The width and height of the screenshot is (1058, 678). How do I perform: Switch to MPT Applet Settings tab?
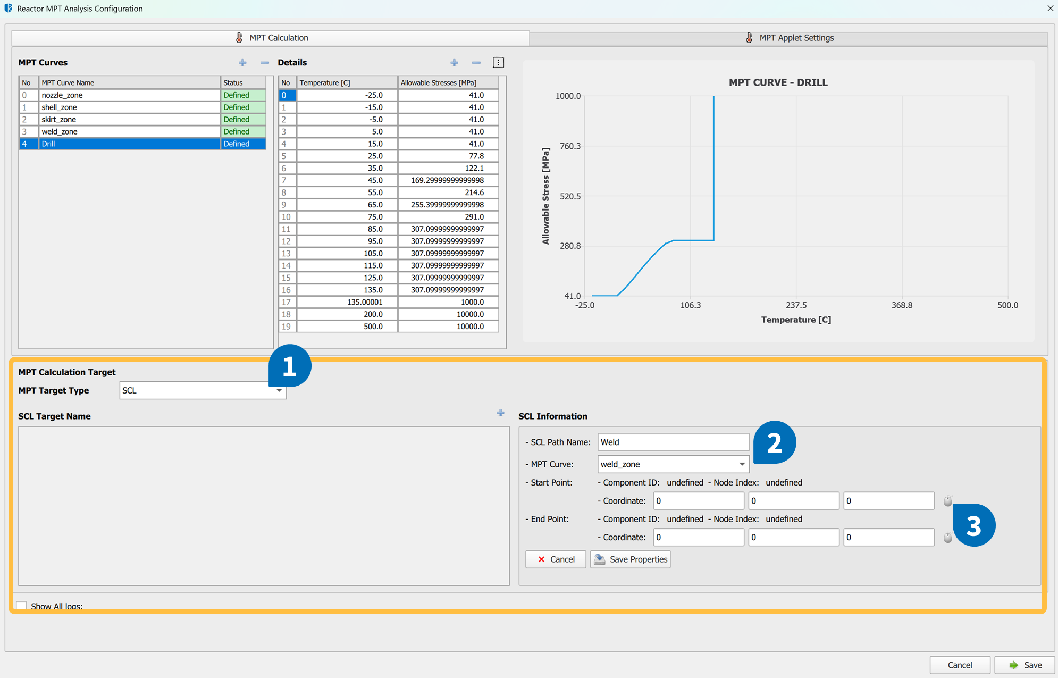click(788, 38)
